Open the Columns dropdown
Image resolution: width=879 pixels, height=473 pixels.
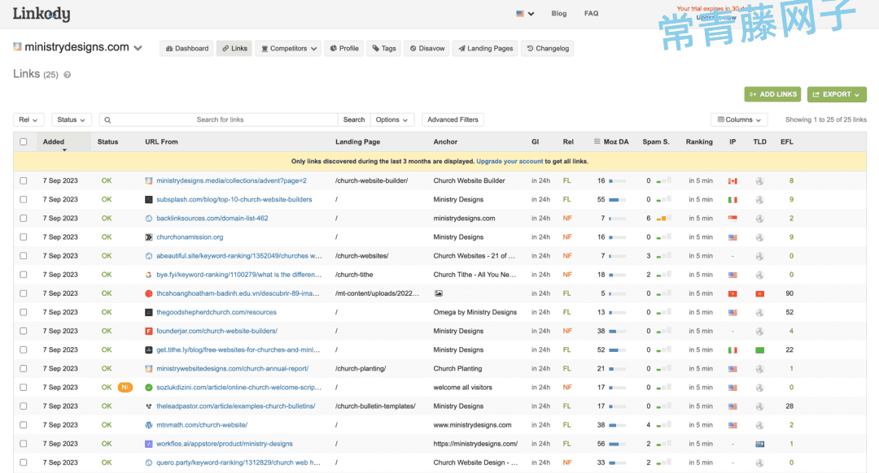(x=739, y=119)
